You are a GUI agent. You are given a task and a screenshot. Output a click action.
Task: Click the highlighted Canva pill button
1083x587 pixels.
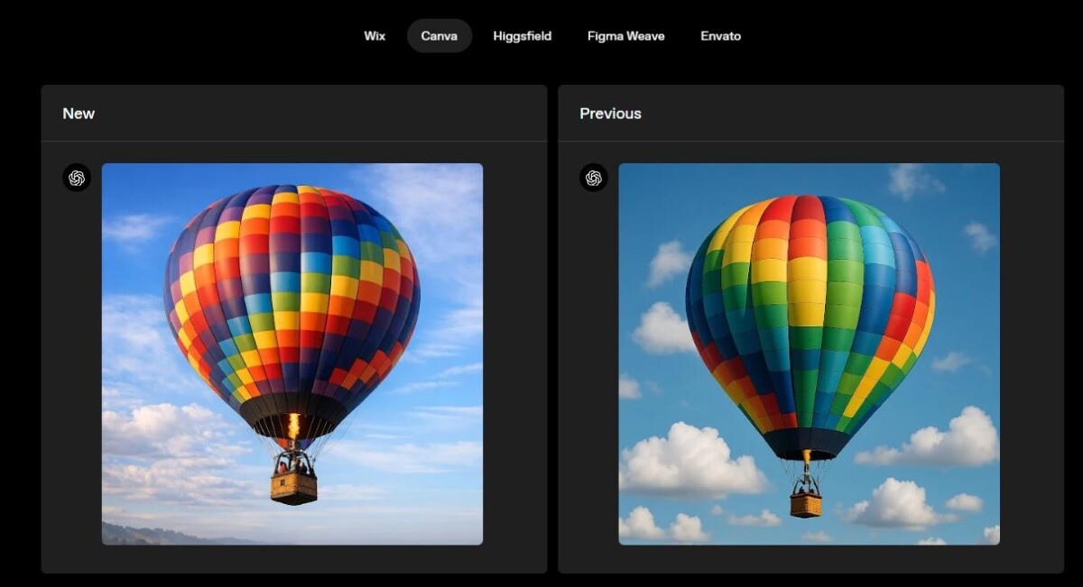440,35
